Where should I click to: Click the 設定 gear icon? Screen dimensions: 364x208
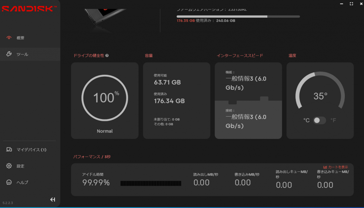tap(9, 166)
